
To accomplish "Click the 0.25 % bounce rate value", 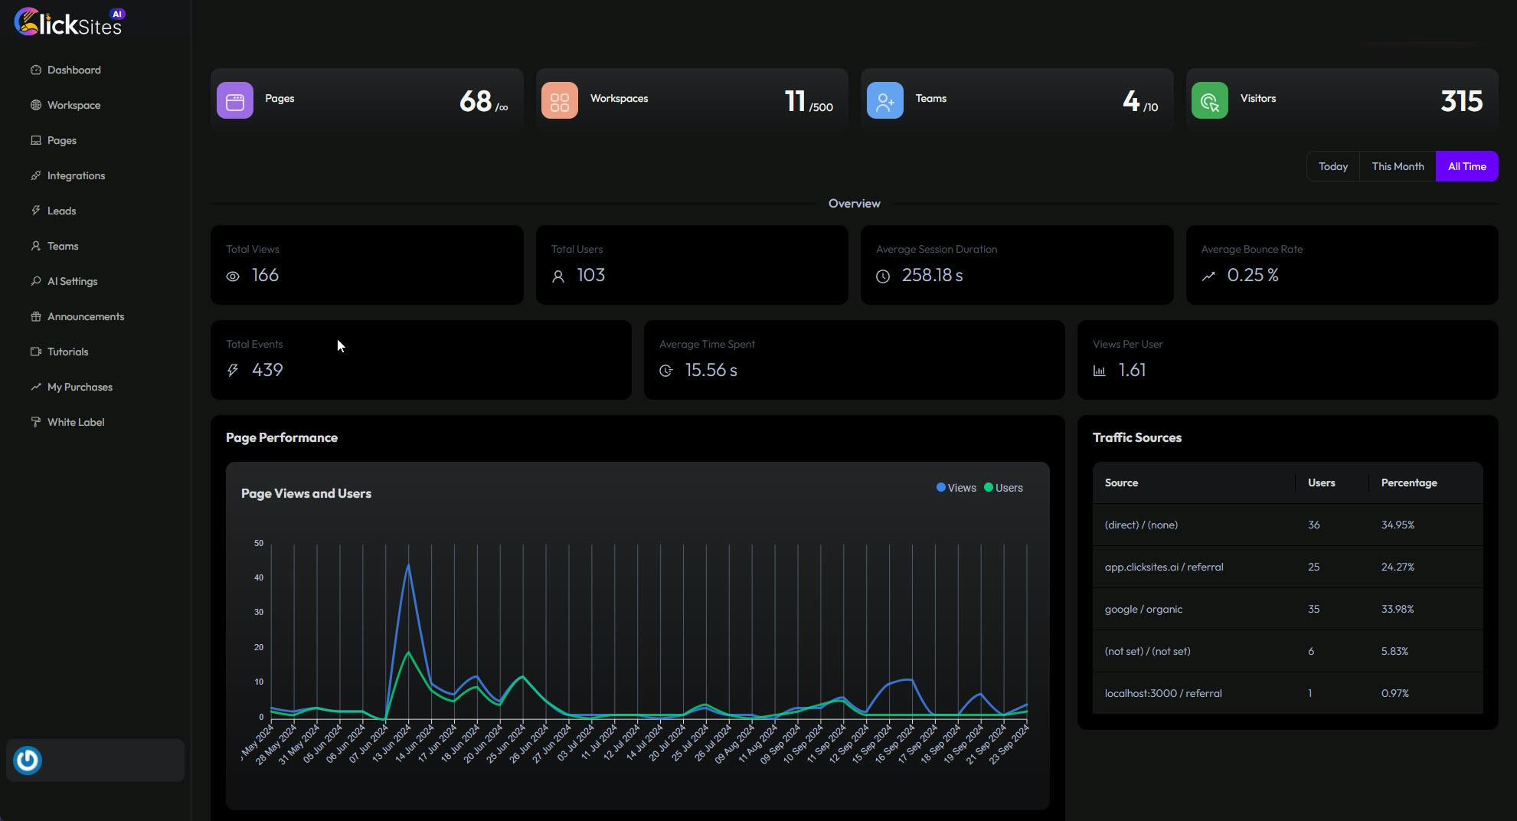I will 1253,275.
